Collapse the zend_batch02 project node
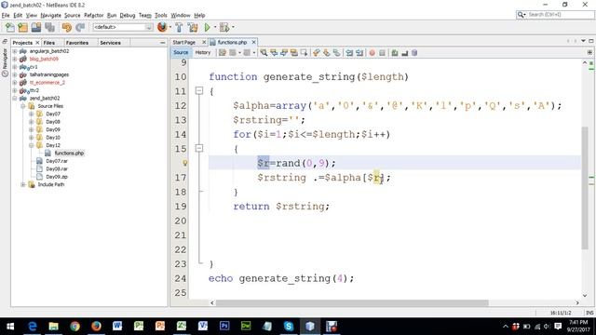 (15, 98)
